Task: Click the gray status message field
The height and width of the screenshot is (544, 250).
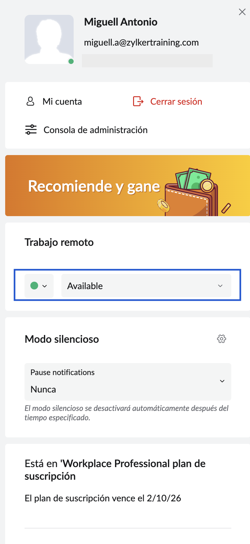Action: pyautogui.click(x=147, y=61)
